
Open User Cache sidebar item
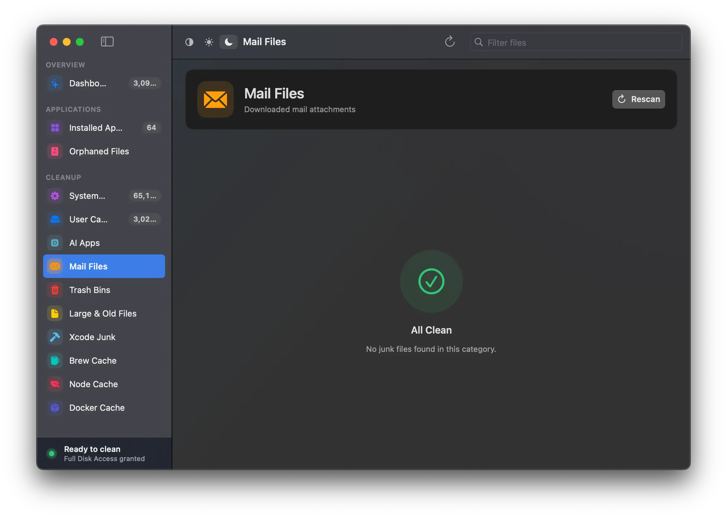104,219
